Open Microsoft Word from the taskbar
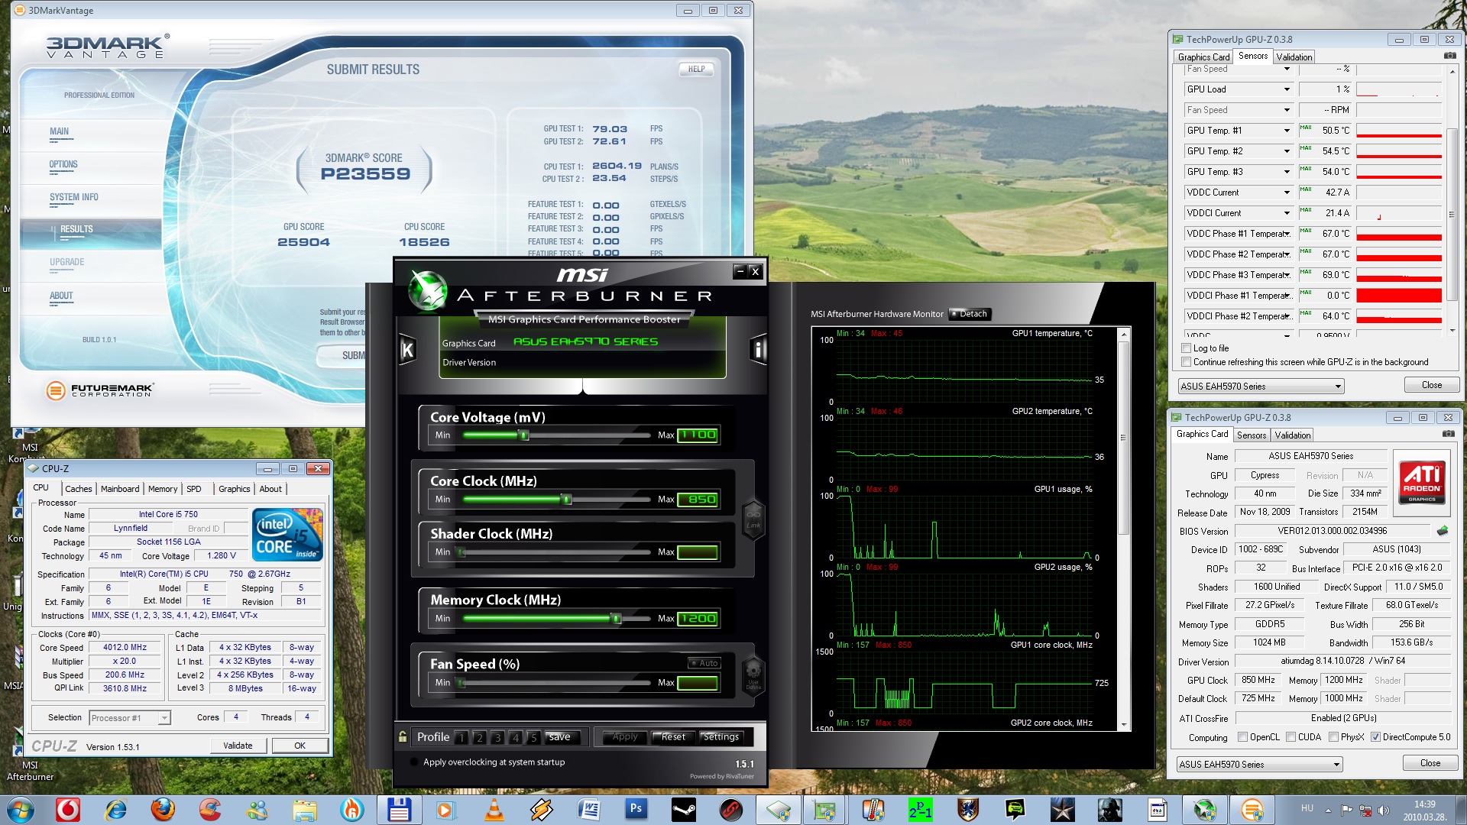The height and width of the screenshot is (825, 1467). [588, 809]
